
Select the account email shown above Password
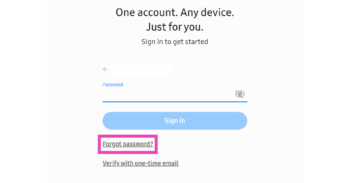141,70
